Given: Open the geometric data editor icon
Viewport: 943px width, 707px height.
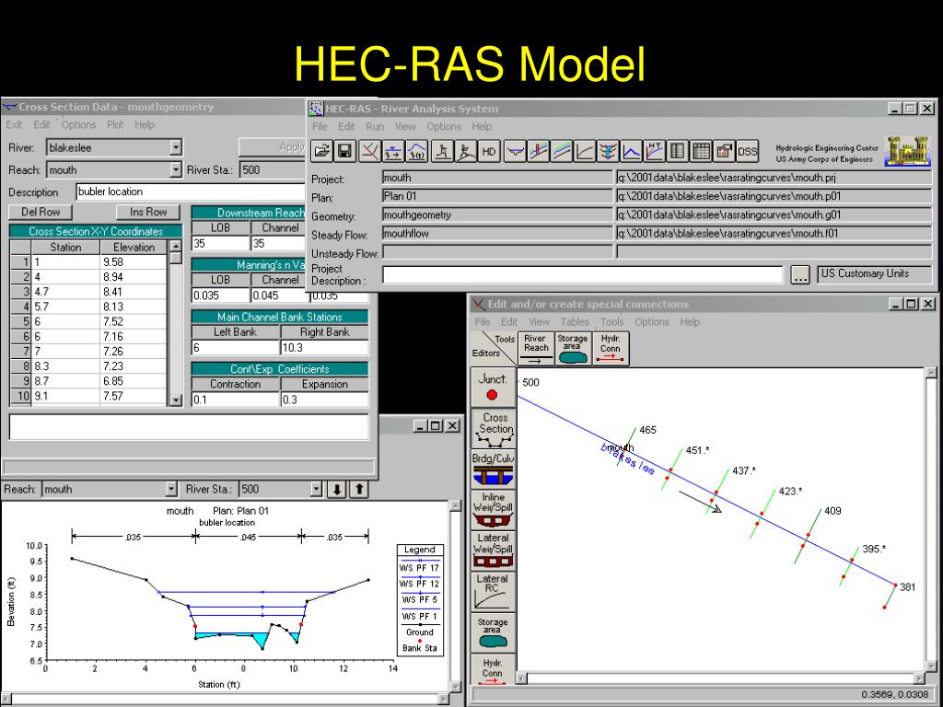Looking at the screenshot, I should [x=369, y=152].
